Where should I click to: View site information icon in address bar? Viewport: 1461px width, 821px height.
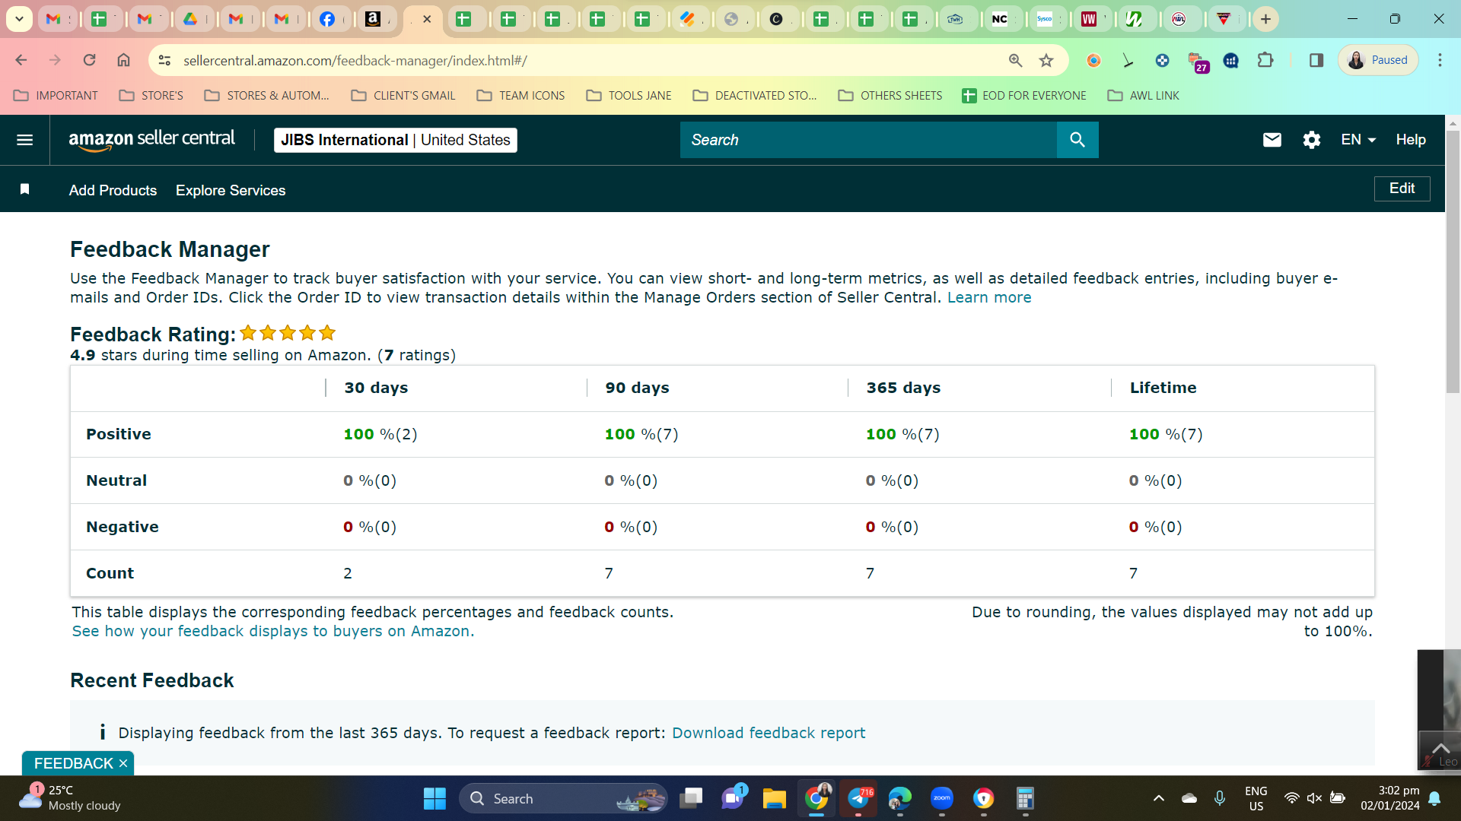[164, 60]
